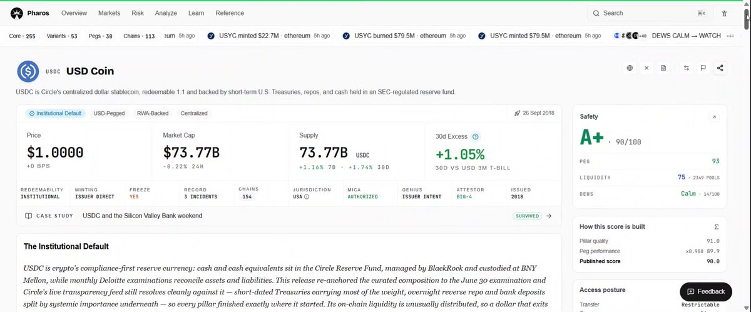Screen dimensions: 751x312
Task: Click the compare arrows icon
Action: [686, 68]
